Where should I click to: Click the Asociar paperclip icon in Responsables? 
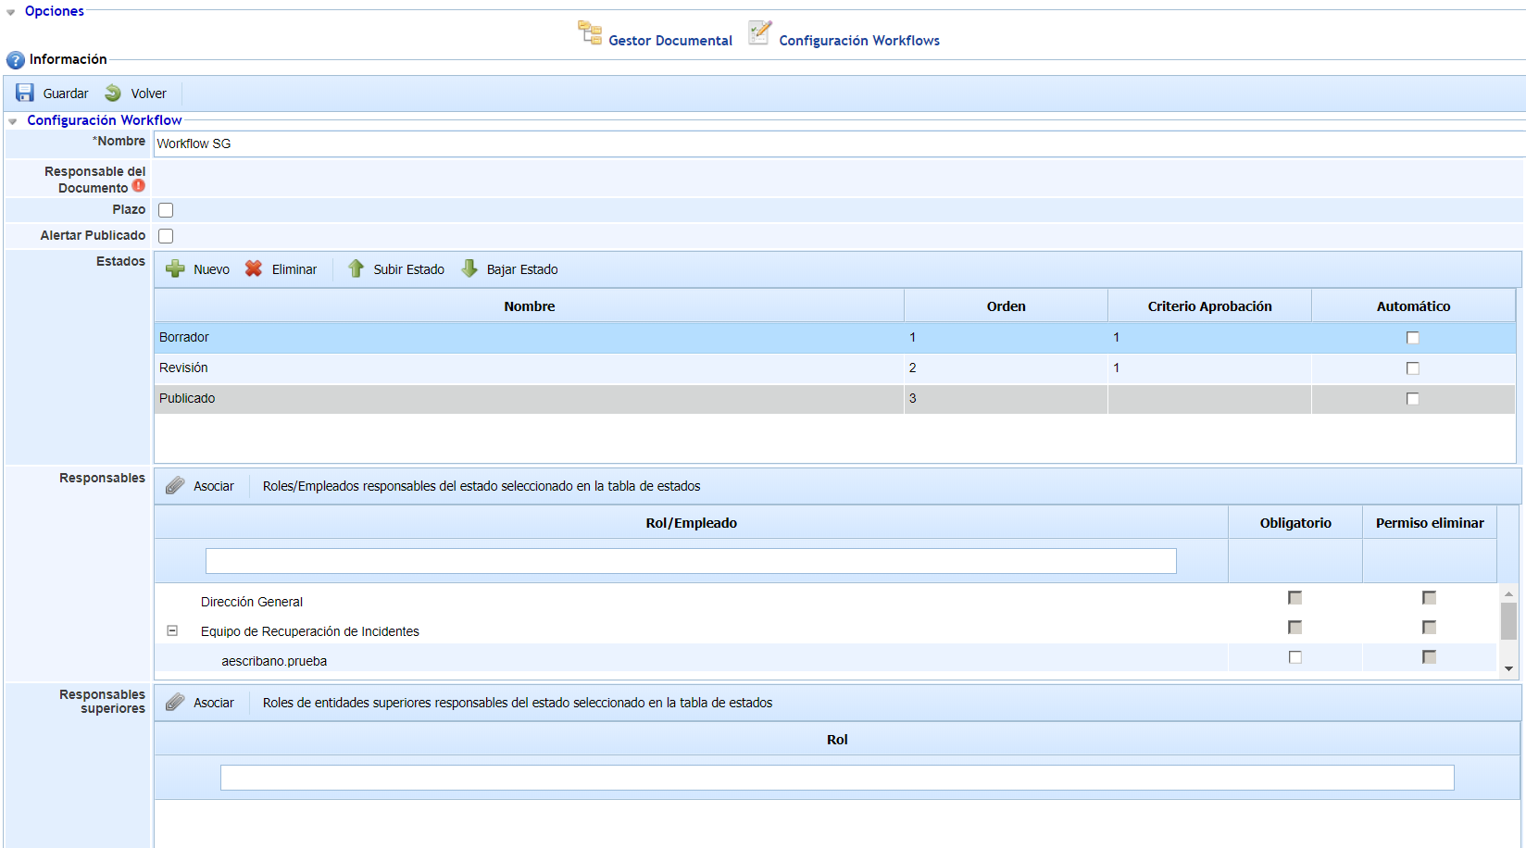[x=175, y=486]
